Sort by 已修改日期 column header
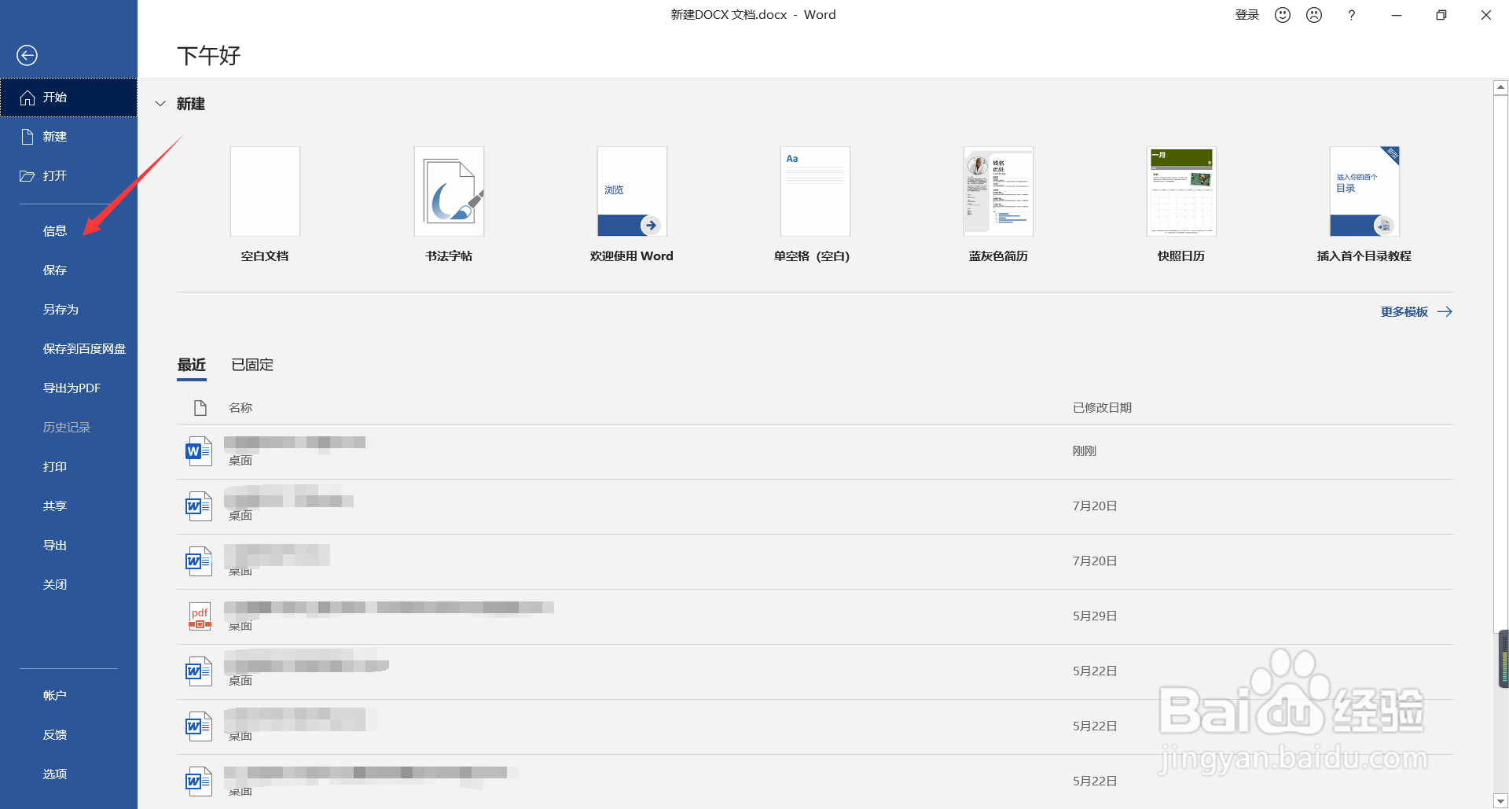 [1102, 408]
